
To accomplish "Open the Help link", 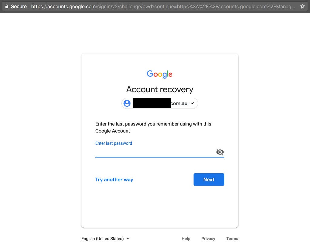I will point(186,239).
